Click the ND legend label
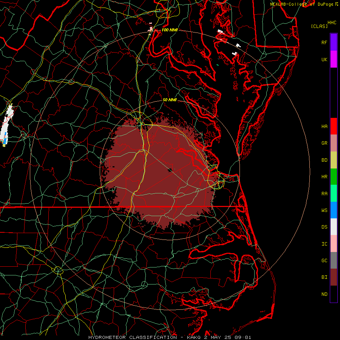340x340 pixels. (x=324, y=294)
